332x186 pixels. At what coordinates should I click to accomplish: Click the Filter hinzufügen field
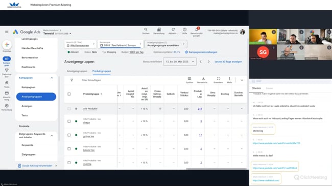tap(91, 80)
